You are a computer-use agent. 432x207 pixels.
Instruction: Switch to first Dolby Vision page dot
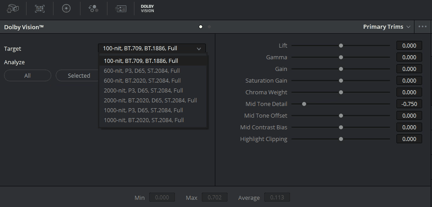click(200, 26)
